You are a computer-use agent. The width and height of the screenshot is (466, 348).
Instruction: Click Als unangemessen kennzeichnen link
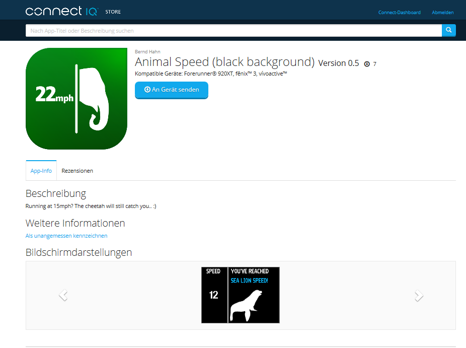click(66, 236)
